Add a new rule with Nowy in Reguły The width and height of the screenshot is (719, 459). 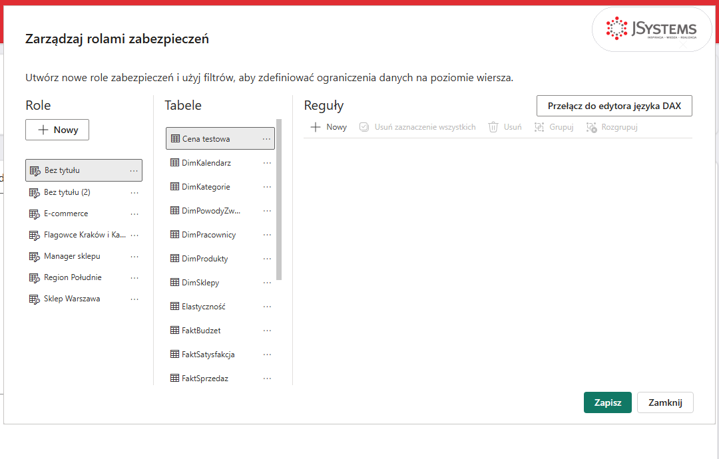328,127
